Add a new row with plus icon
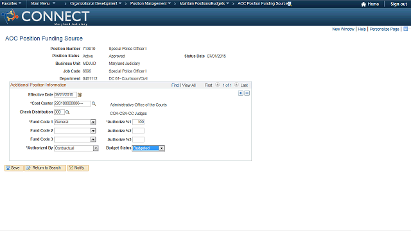The image size is (411, 231). click(x=241, y=93)
